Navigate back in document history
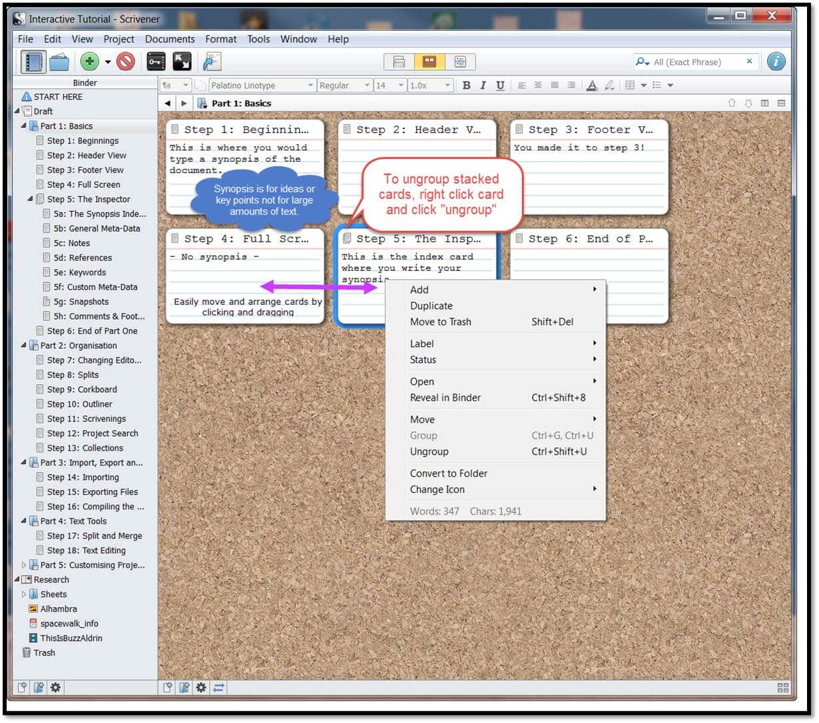819x723 pixels. point(168,103)
